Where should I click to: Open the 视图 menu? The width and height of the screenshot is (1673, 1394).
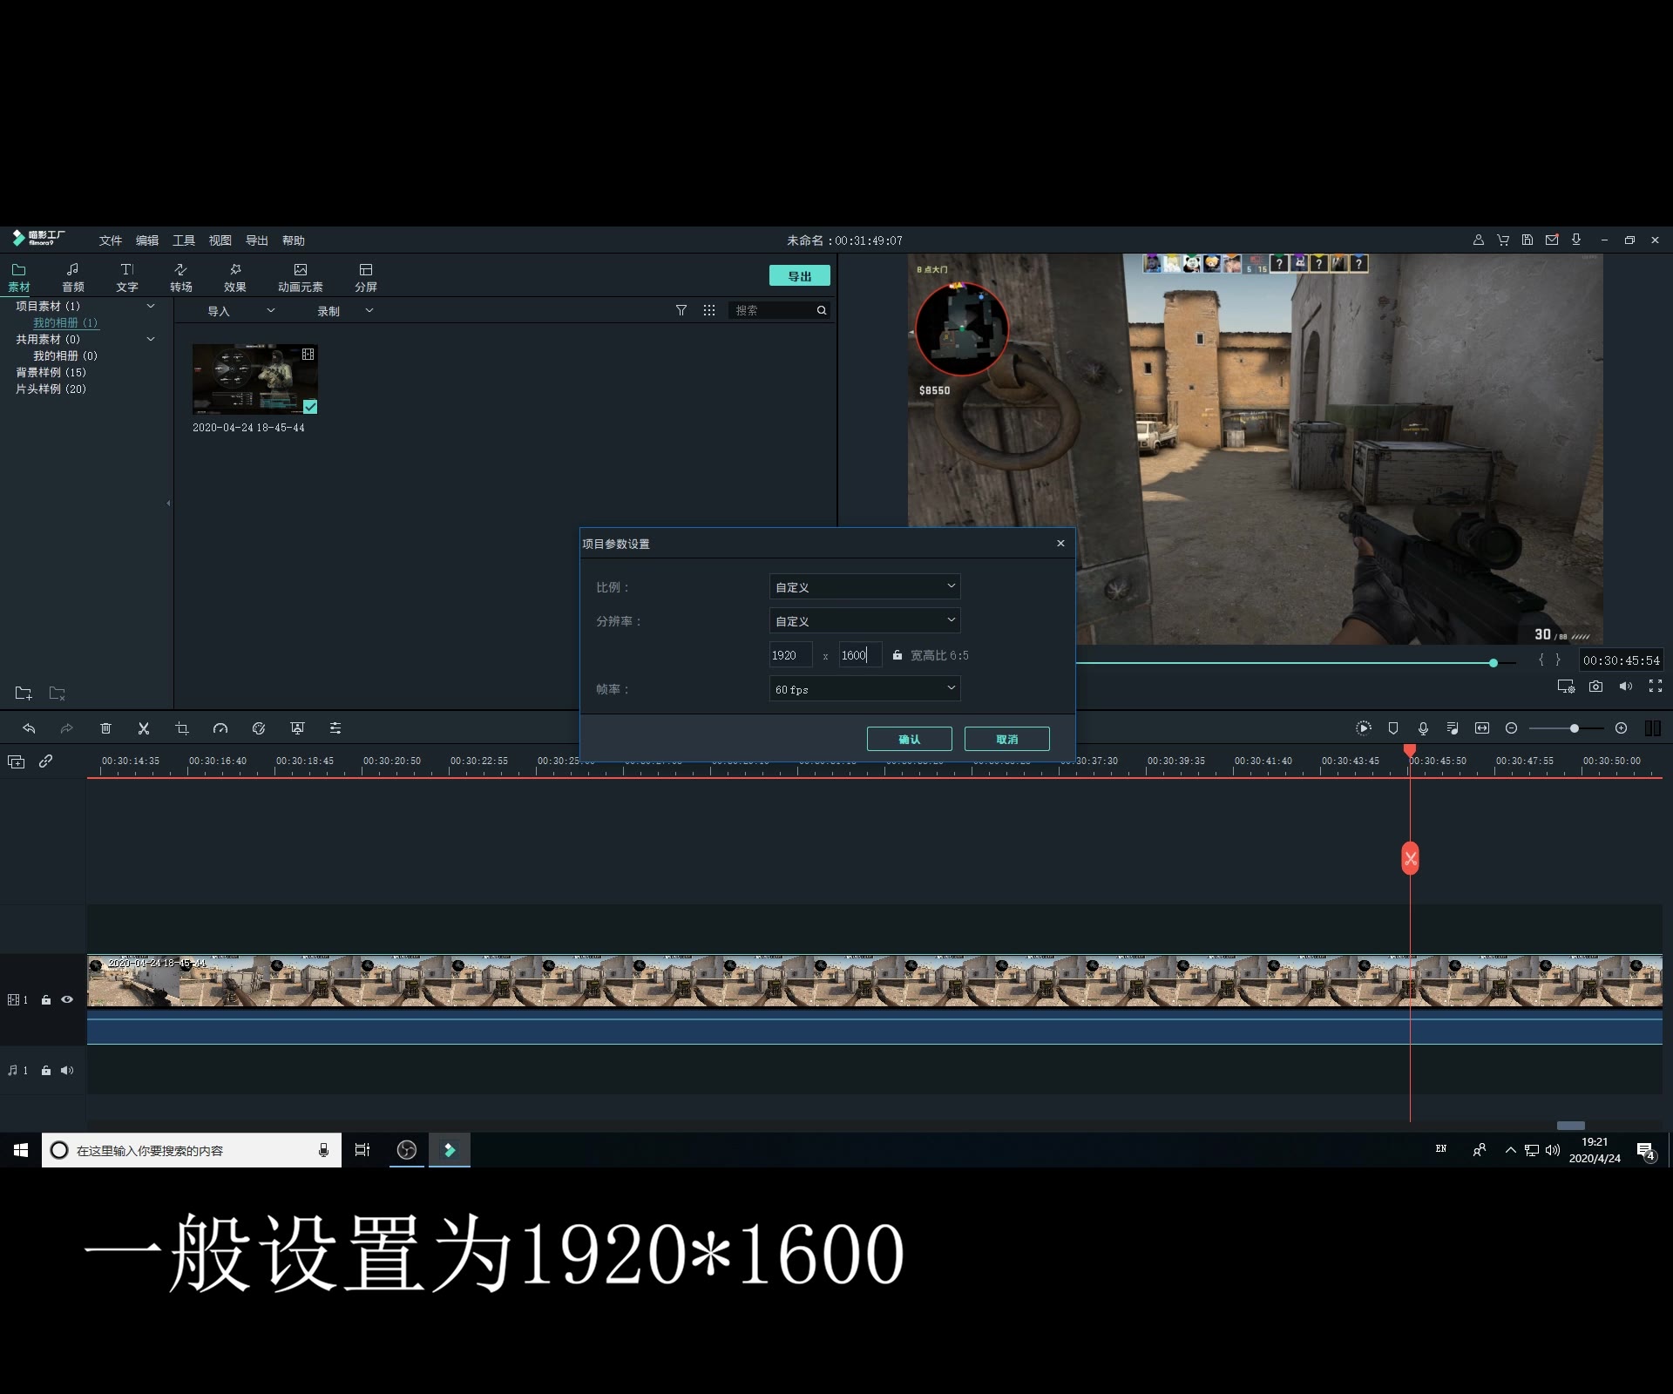point(220,240)
